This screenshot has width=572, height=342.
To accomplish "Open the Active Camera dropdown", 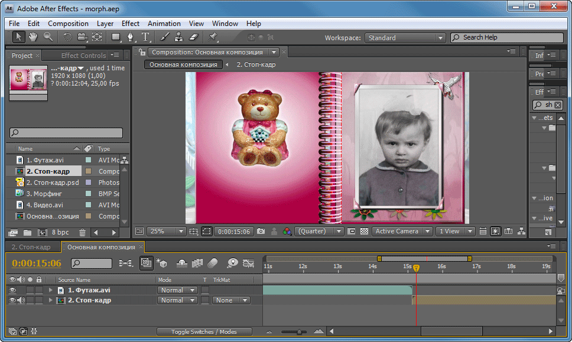I will pos(402,232).
